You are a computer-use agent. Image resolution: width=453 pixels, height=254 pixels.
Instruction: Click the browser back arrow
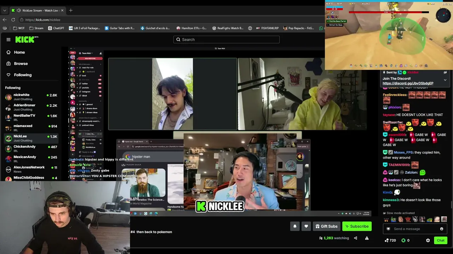5,20
